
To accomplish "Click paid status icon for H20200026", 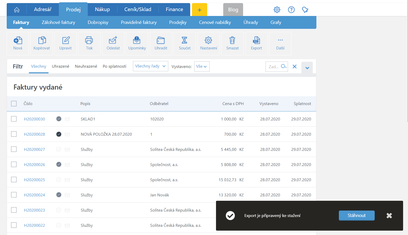I will click(59, 164).
